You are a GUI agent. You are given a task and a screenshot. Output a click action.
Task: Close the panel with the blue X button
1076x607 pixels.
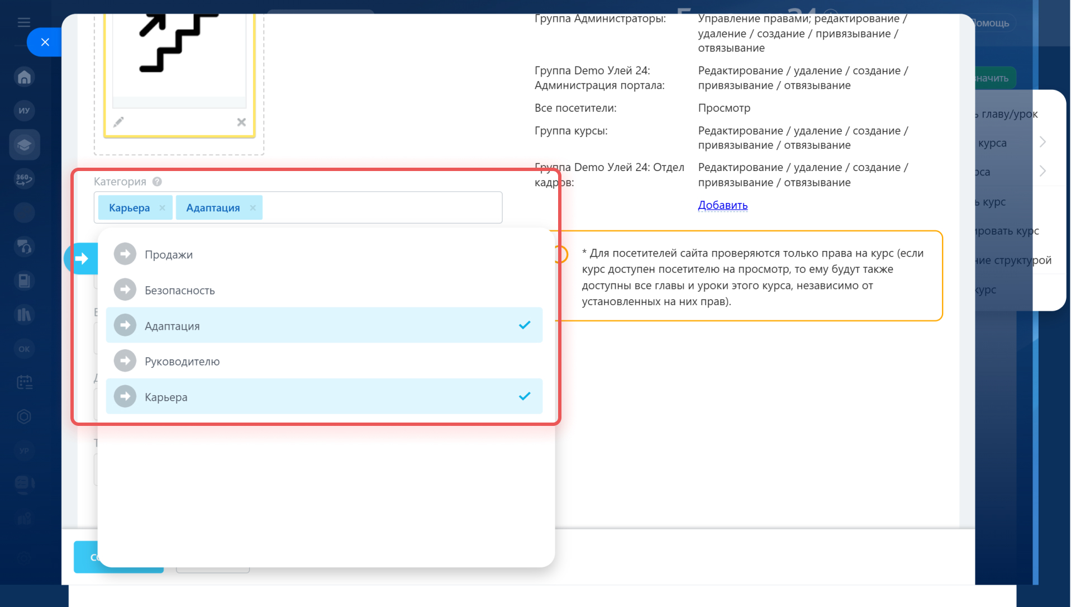coord(45,42)
